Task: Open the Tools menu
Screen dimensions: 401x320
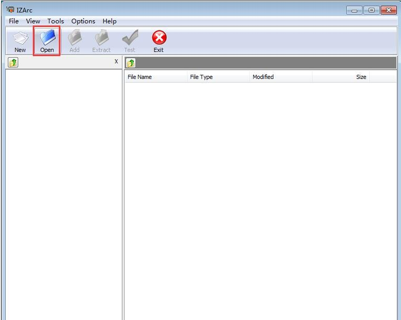Action: pos(56,21)
